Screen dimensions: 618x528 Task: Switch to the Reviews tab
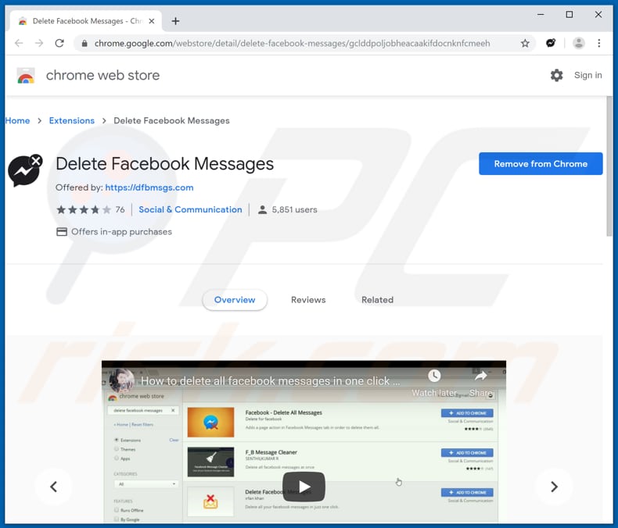pos(308,300)
